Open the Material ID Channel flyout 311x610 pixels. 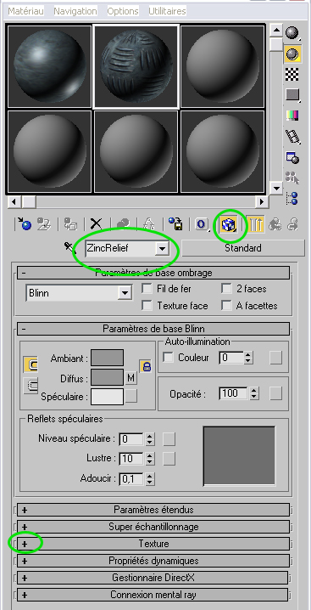(x=202, y=224)
